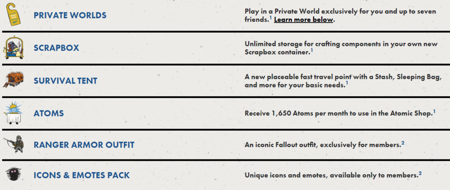Click footnote 2 after Ranger Armor description
This screenshot has width=450, height=190.
click(x=403, y=143)
